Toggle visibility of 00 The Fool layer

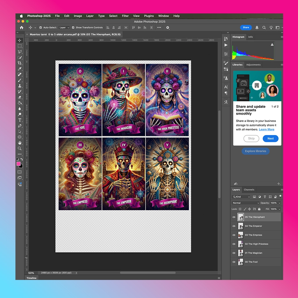pyautogui.click(x=234, y=262)
